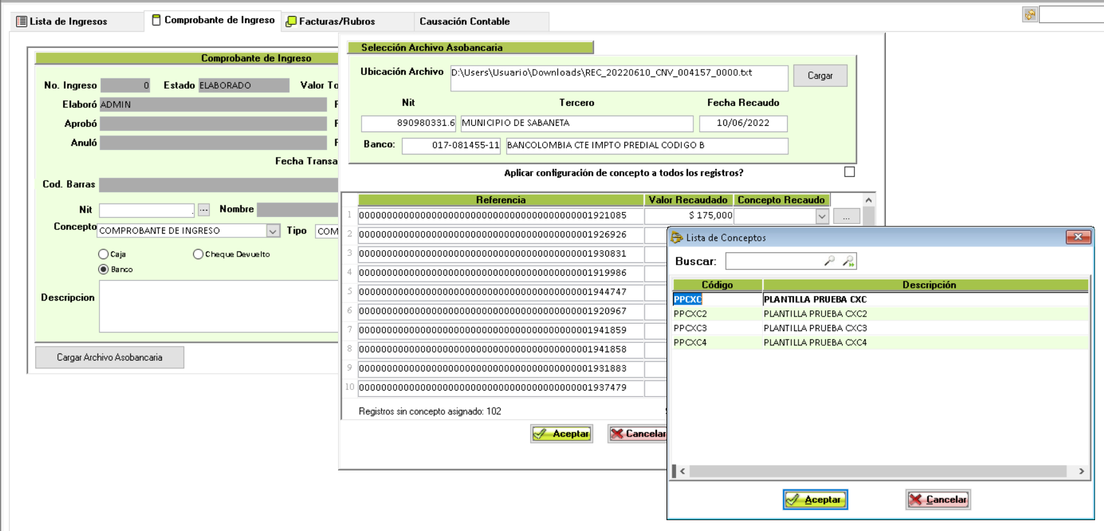
Task: Choose the Banco radio option
Action: (103, 269)
